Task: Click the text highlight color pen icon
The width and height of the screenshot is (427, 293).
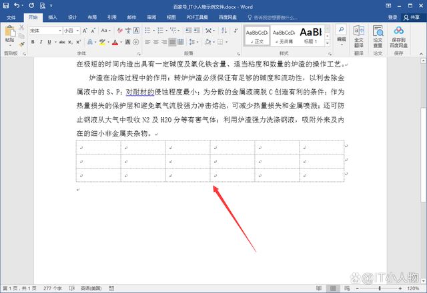Action: [102, 42]
